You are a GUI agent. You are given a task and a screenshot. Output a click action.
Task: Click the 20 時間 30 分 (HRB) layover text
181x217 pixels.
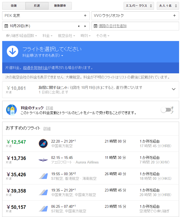click(155, 195)
